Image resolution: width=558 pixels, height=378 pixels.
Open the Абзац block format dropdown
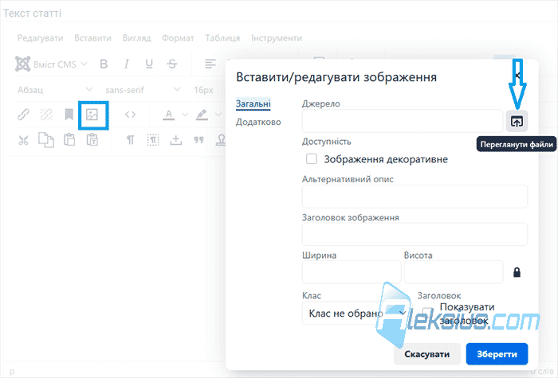tap(55, 90)
